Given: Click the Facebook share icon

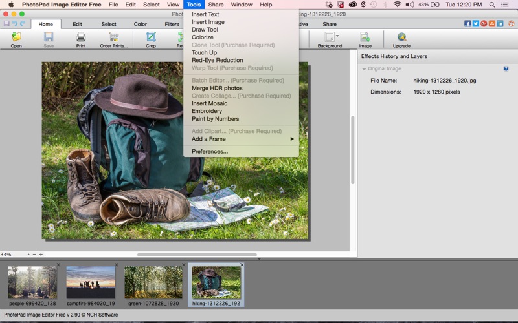Looking at the screenshot, I should coord(467,24).
